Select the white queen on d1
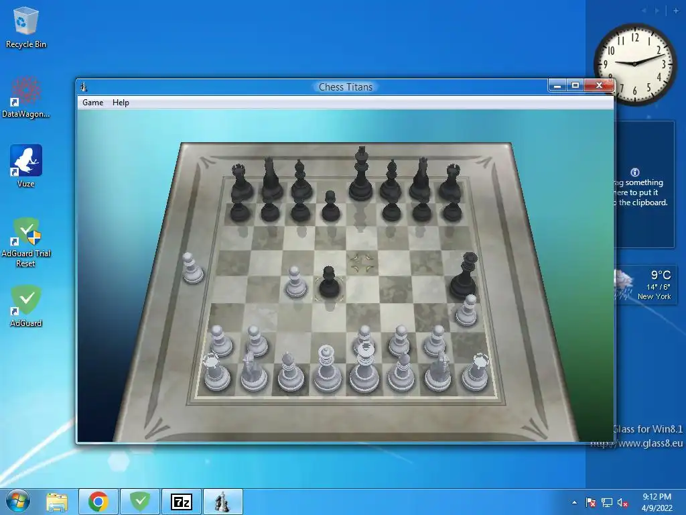Viewport: 686px width, 515px height. [x=327, y=369]
